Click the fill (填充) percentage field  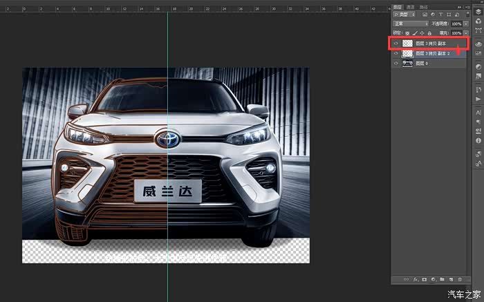pos(456,32)
